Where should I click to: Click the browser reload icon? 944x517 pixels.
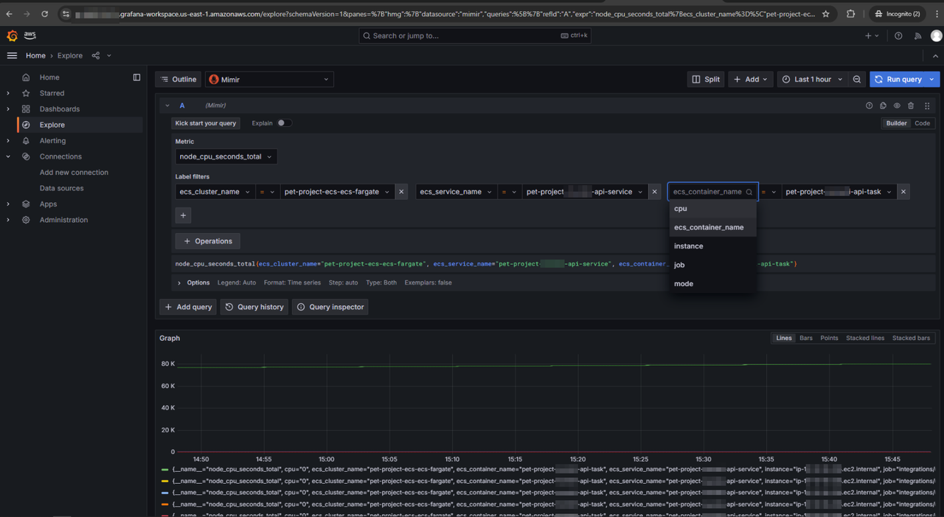tap(44, 13)
